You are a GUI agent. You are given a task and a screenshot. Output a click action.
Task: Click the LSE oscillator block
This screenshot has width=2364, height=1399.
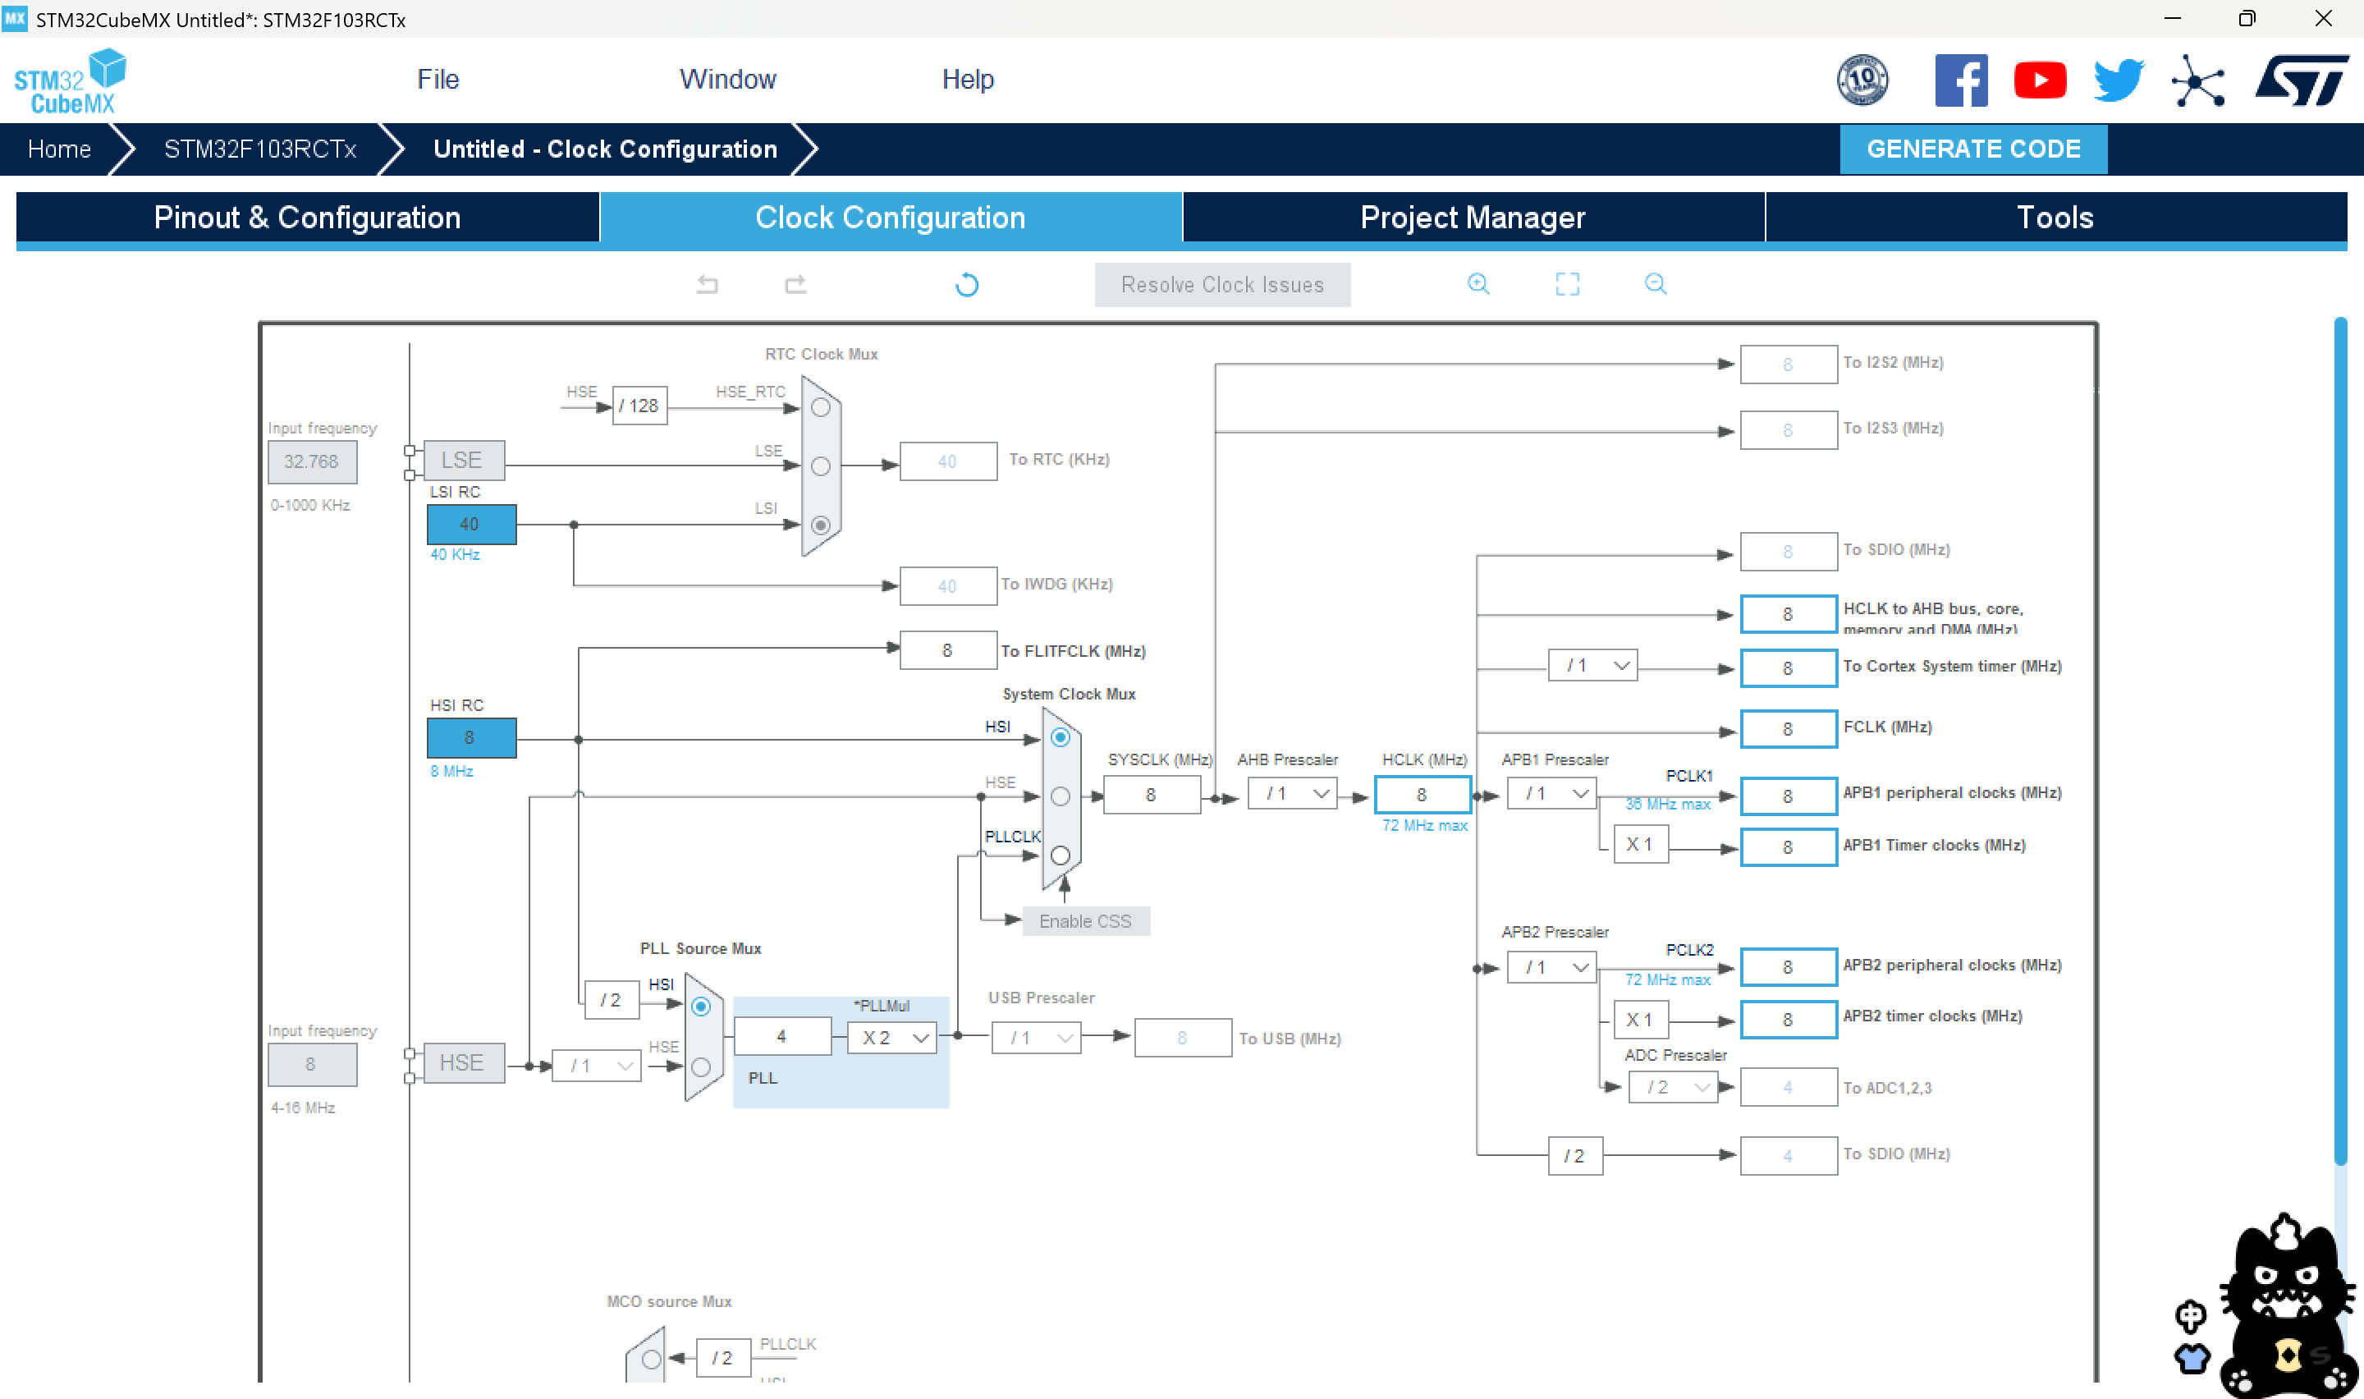tap(463, 460)
